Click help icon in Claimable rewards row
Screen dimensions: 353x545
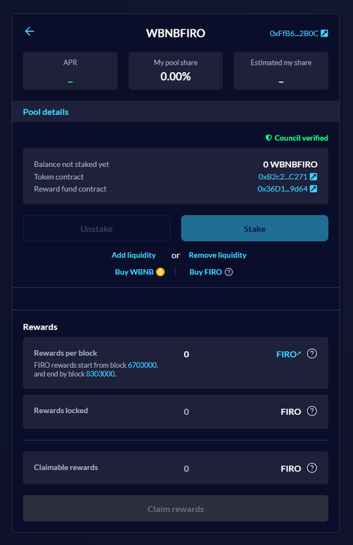tap(312, 468)
